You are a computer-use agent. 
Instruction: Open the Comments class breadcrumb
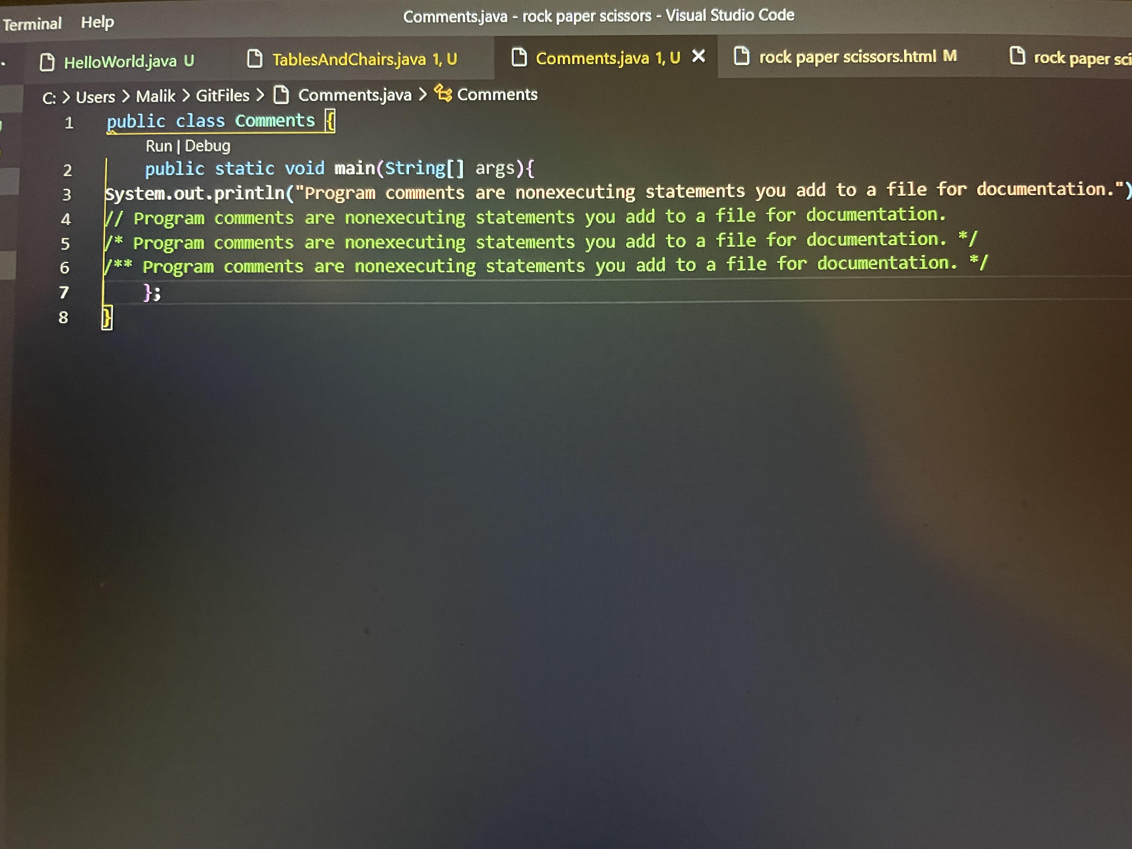click(497, 94)
